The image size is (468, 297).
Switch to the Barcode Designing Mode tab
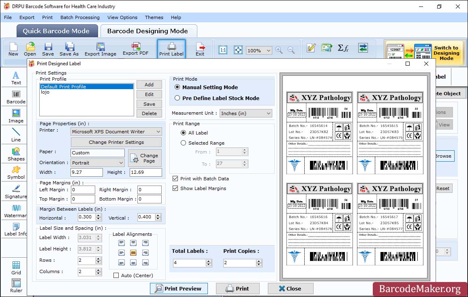click(x=148, y=31)
